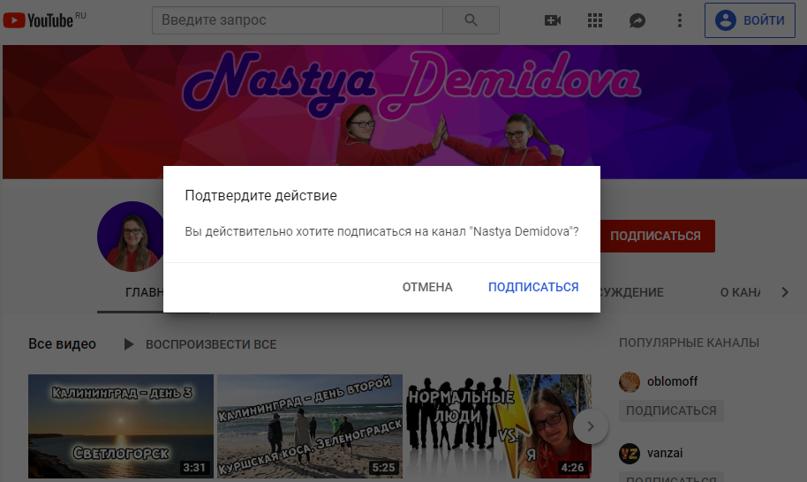Click the ВОЙТИ sign-in button
Image resolution: width=807 pixels, height=482 pixels.
pyautogui.click(x=750, y=20)
